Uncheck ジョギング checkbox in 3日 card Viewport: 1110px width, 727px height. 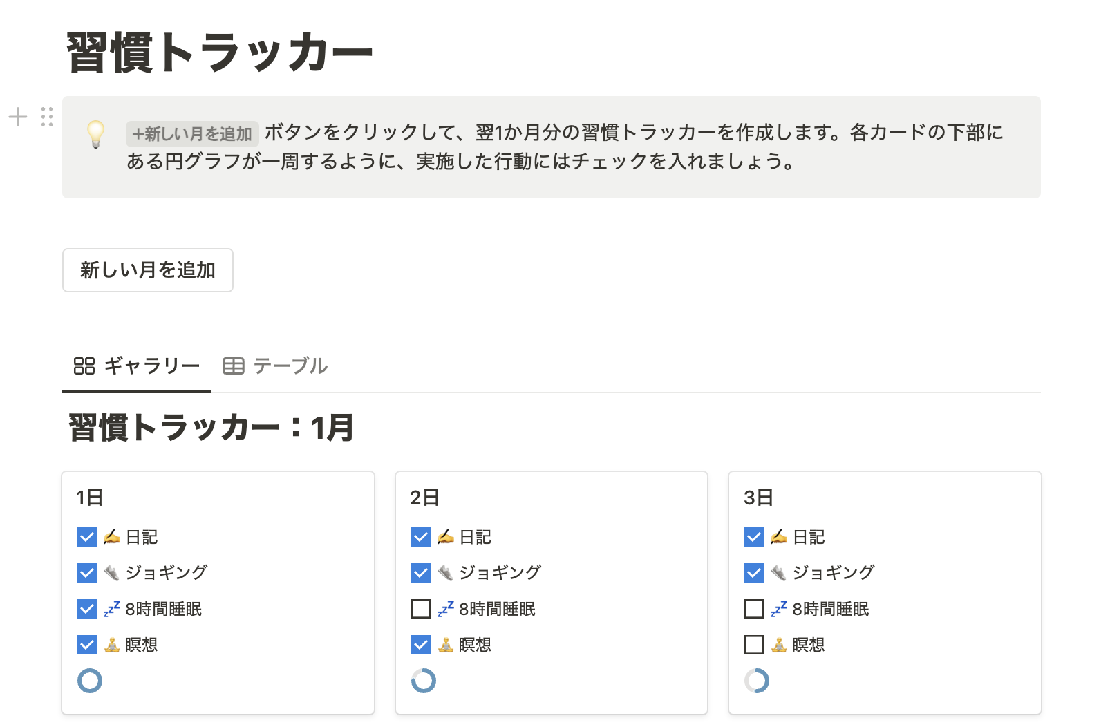754,573
